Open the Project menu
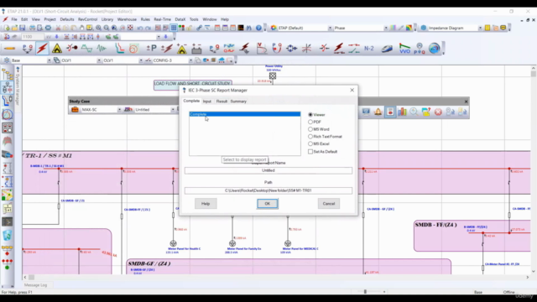The height and width of the screenshot is (302, 537). click(50, 19)
